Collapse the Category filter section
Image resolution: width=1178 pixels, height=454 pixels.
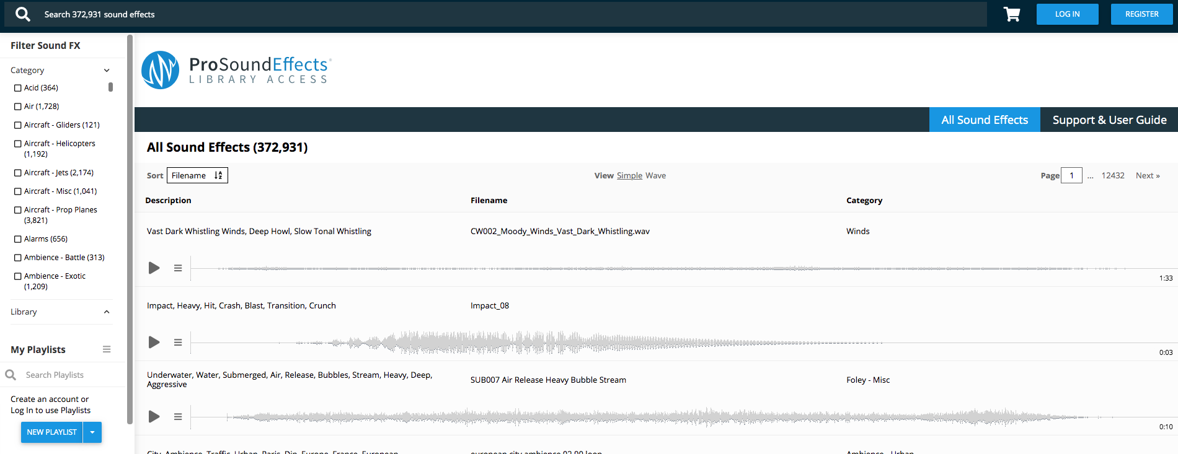tap(107, 71)
